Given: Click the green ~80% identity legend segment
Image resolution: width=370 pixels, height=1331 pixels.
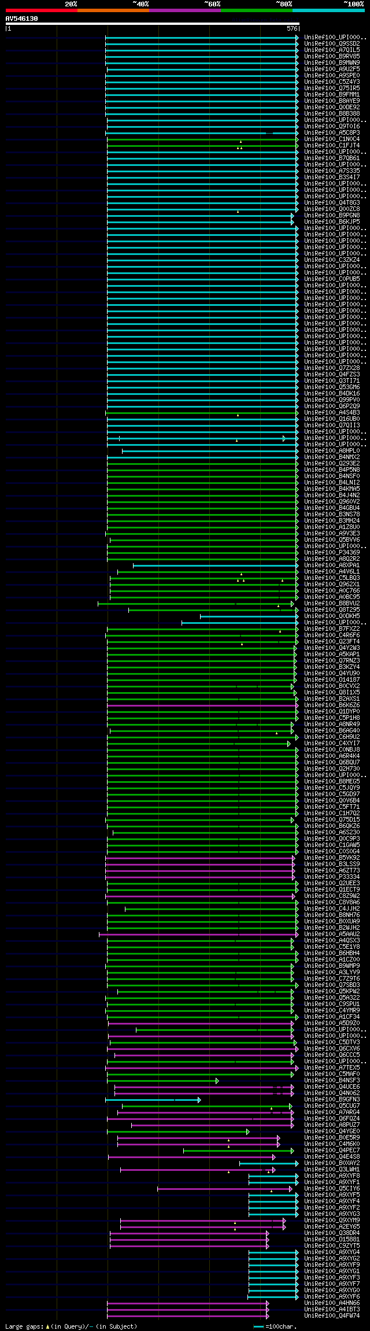Looking at the screenshot, I should point(256,10).
